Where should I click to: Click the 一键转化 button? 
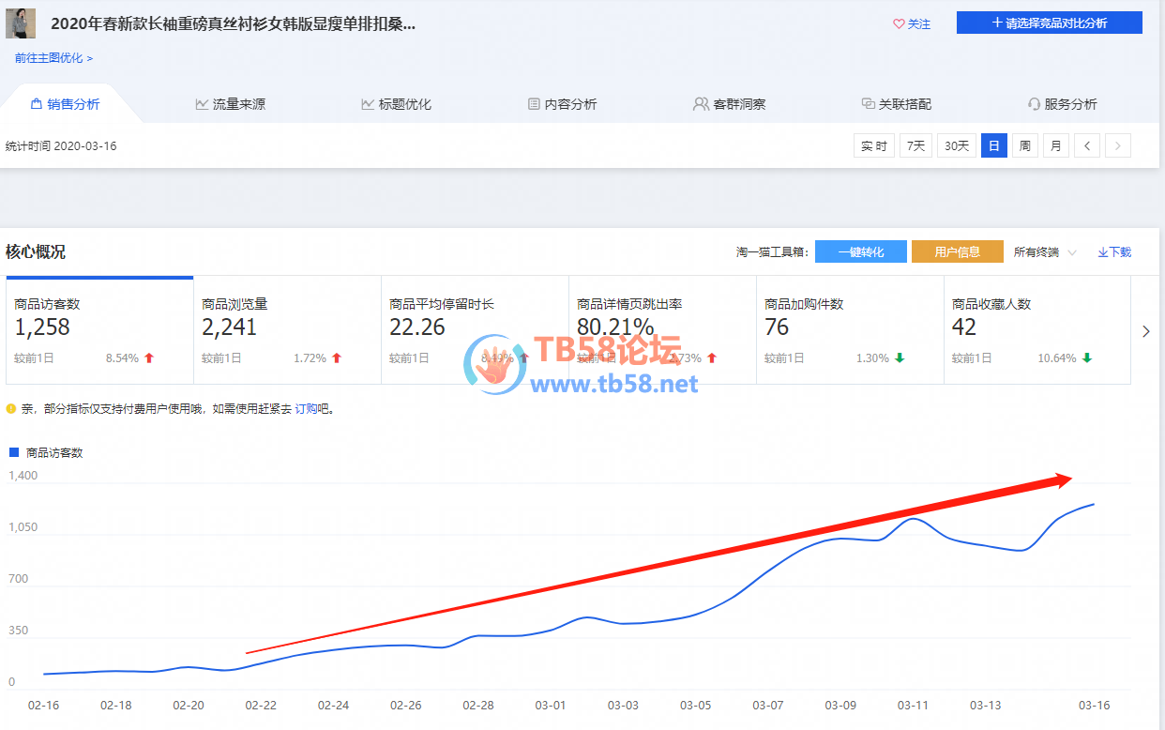pyautogui.click(x=860, y=251)
